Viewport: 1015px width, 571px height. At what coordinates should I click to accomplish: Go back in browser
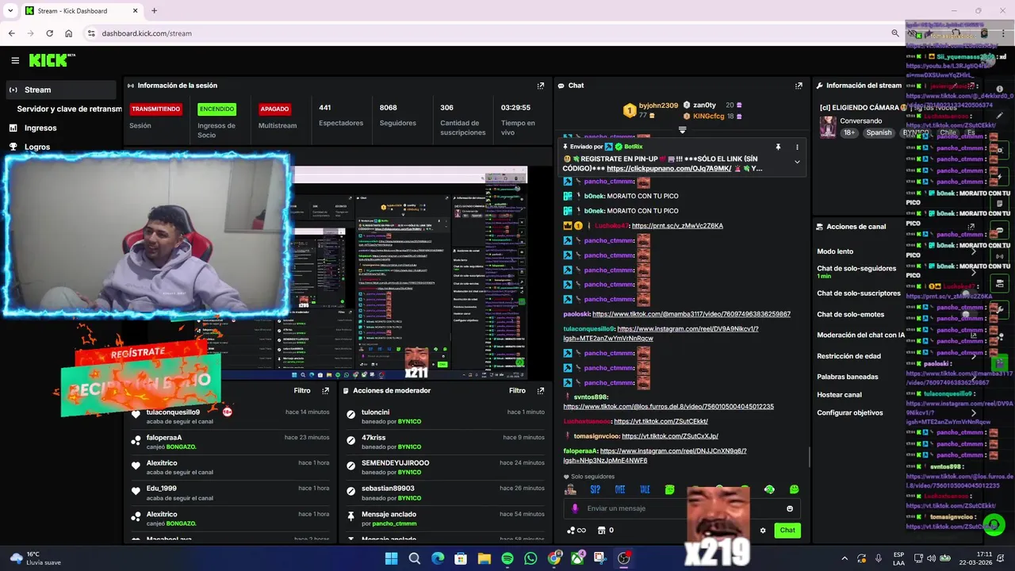coord(11,33)
